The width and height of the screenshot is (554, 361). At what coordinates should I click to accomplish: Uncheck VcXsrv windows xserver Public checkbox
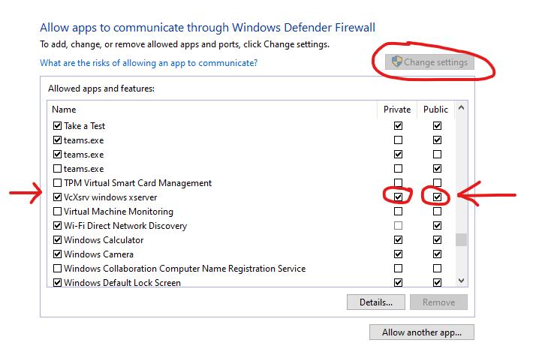[437, 197]
